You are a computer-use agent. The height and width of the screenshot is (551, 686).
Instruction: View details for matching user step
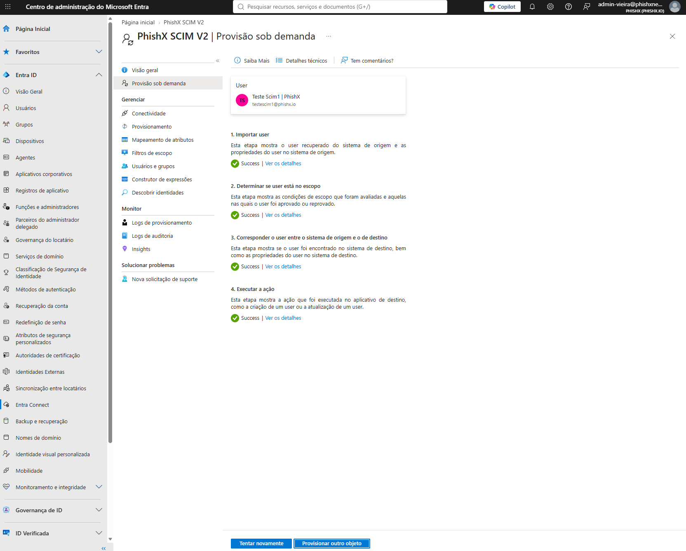pos(283,267)
